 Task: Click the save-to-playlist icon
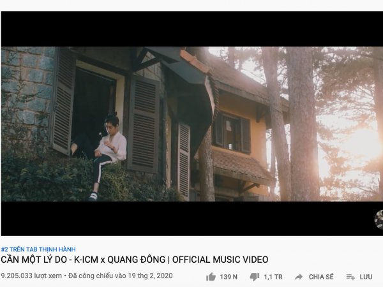click(350, 277)
